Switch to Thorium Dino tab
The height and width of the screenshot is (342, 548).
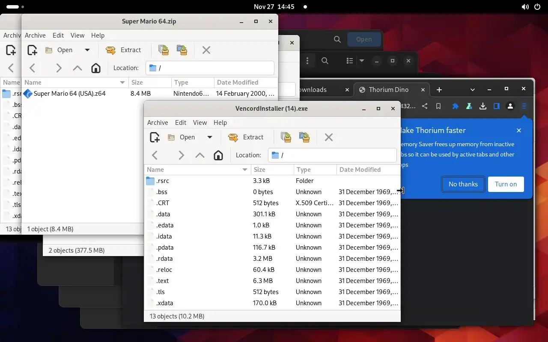coord(388,90)
